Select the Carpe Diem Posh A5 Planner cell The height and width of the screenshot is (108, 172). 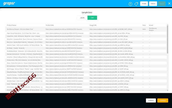point(23,36)
